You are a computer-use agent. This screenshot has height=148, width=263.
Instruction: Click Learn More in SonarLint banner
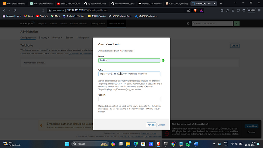(251, 126)
